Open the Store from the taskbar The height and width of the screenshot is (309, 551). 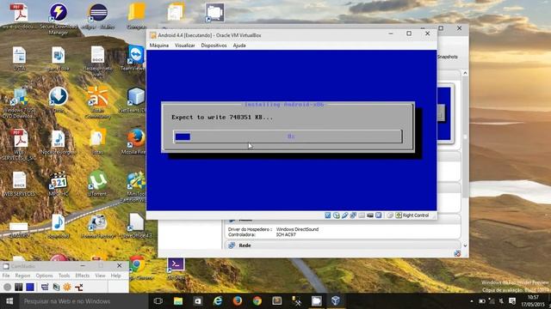198,301
